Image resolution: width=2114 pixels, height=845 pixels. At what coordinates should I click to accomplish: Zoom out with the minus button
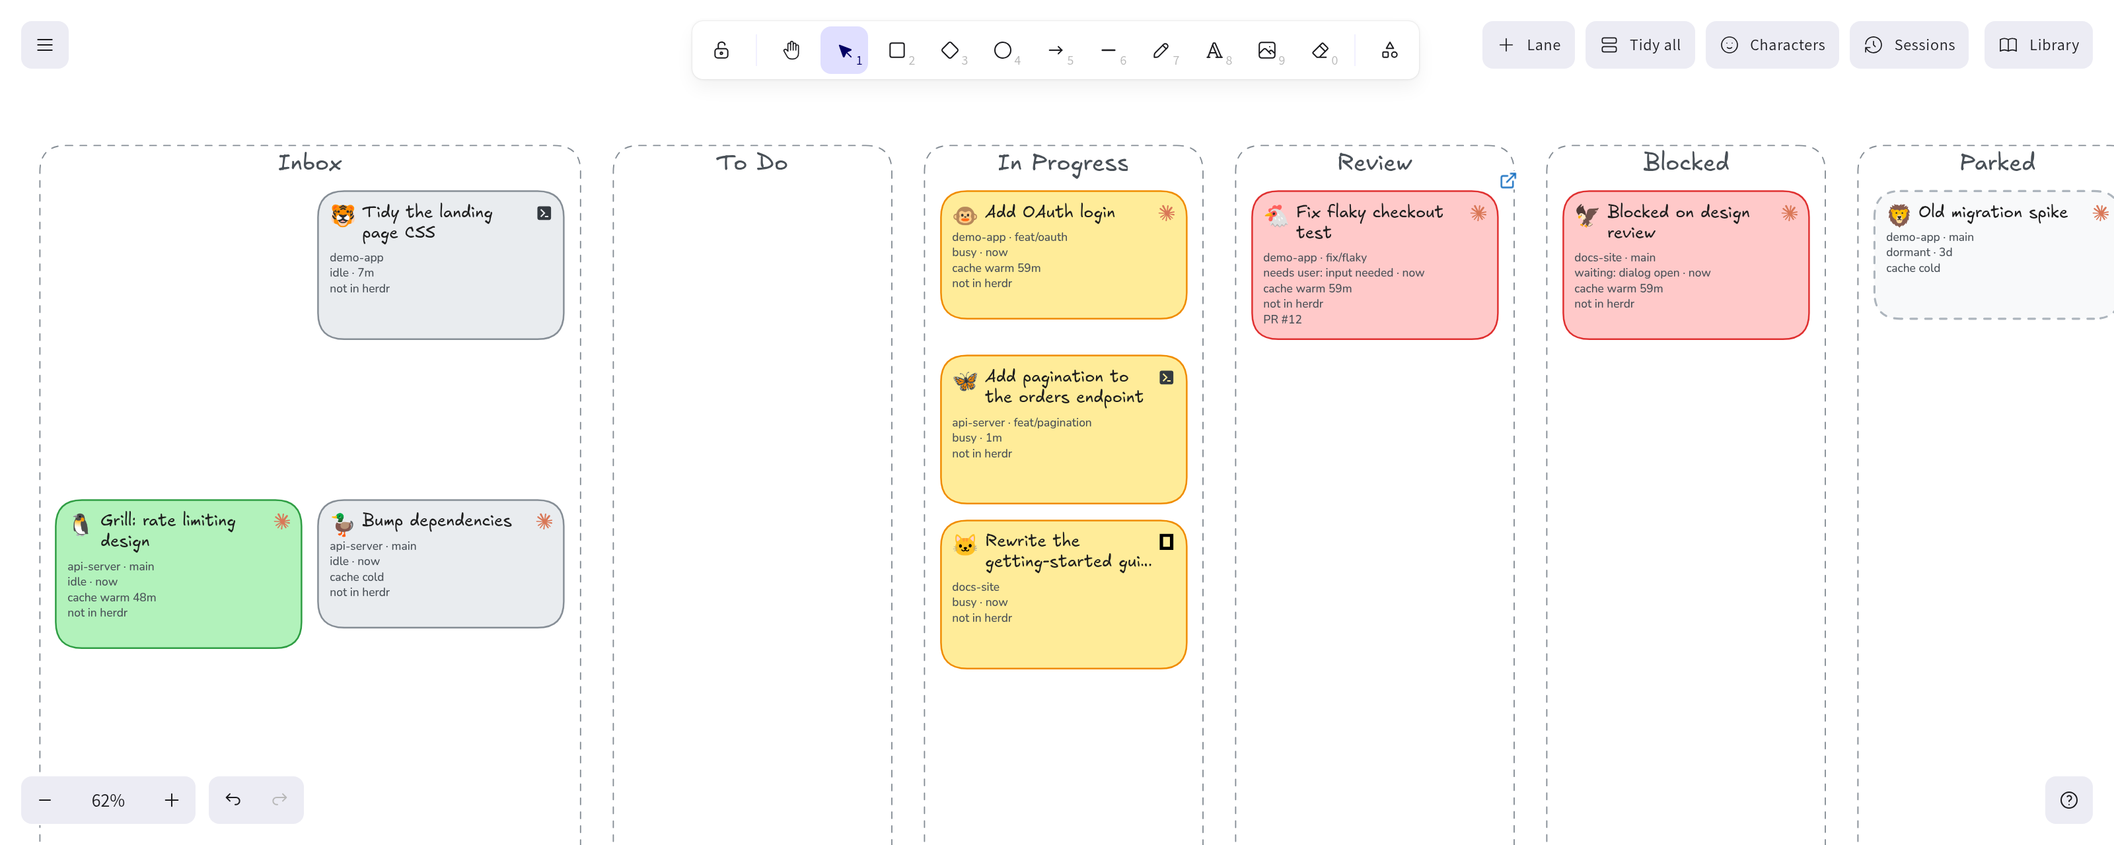point(45,800)
